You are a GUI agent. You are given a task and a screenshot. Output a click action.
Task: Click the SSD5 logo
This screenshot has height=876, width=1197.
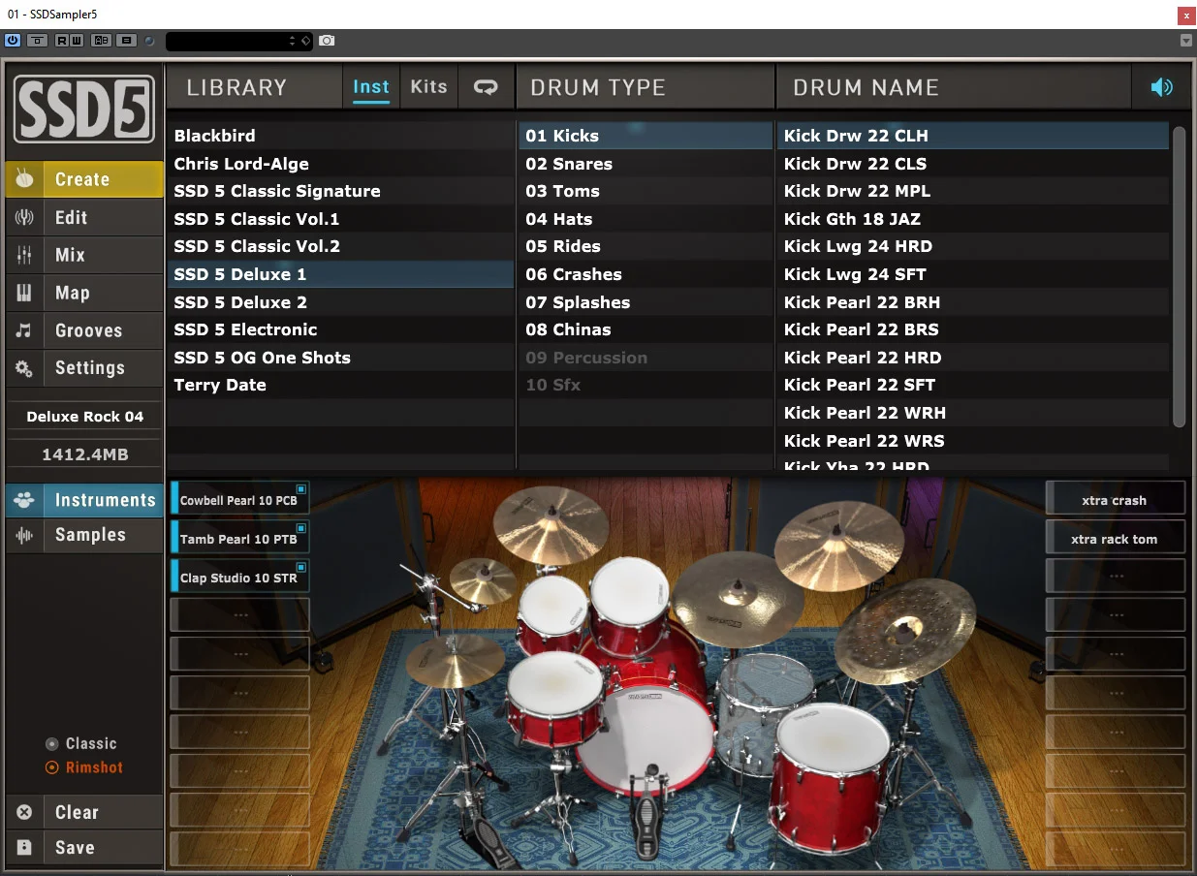[84, 109]
